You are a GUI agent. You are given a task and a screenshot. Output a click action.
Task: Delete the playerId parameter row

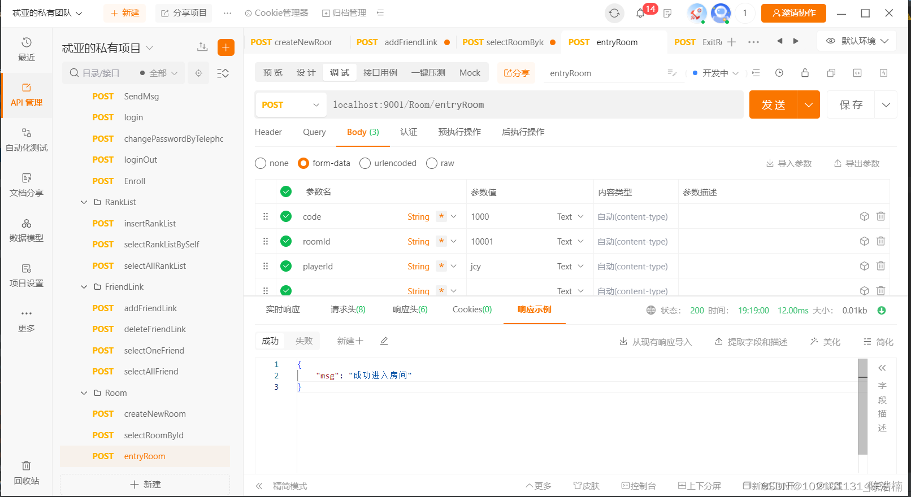pyautogui.click(x=880, y=266)
